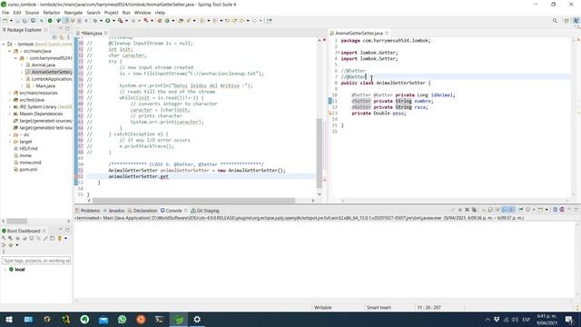Switch to the Javadoc tab
Image resolution: width=581 pixels, height=327 pixels.
point(114,210)
